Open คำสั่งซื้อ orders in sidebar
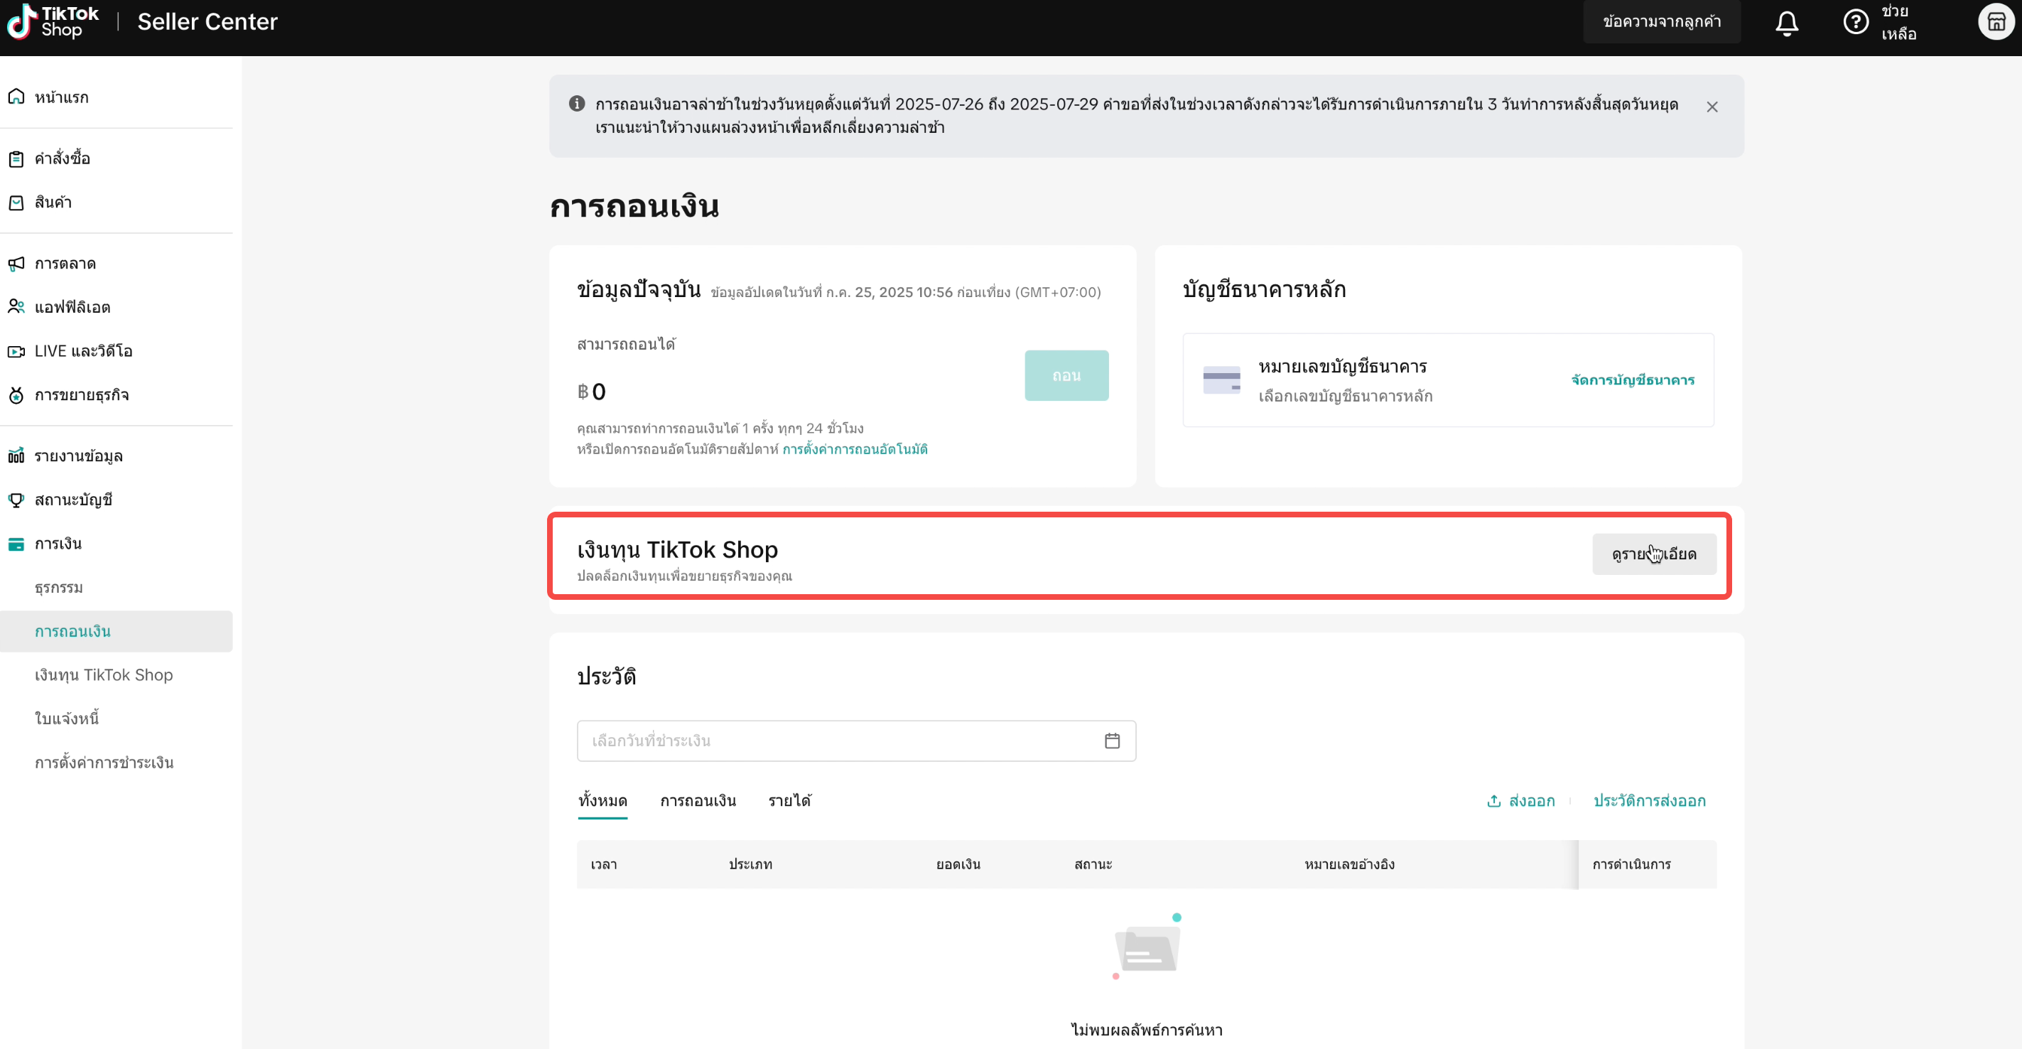The image size is (2022, 1049). point(62,158)
